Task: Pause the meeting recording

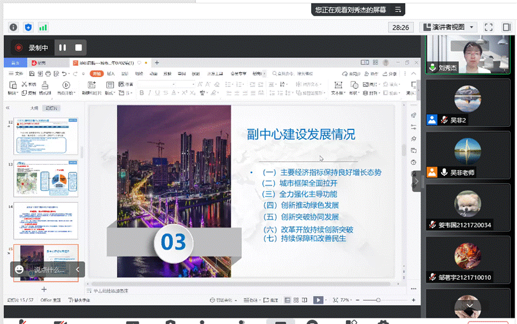Action: pos(62,47)
